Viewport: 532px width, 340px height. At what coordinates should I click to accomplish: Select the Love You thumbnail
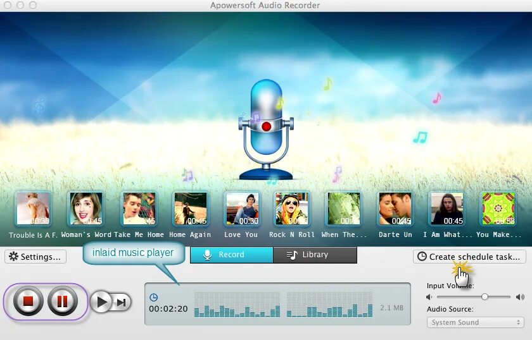[x=242, y=209]
